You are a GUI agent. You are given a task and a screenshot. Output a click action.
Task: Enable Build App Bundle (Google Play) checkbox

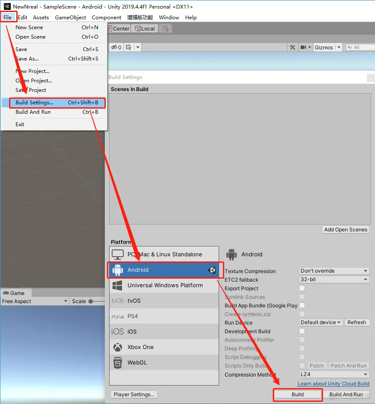click(x=302, y=305)
